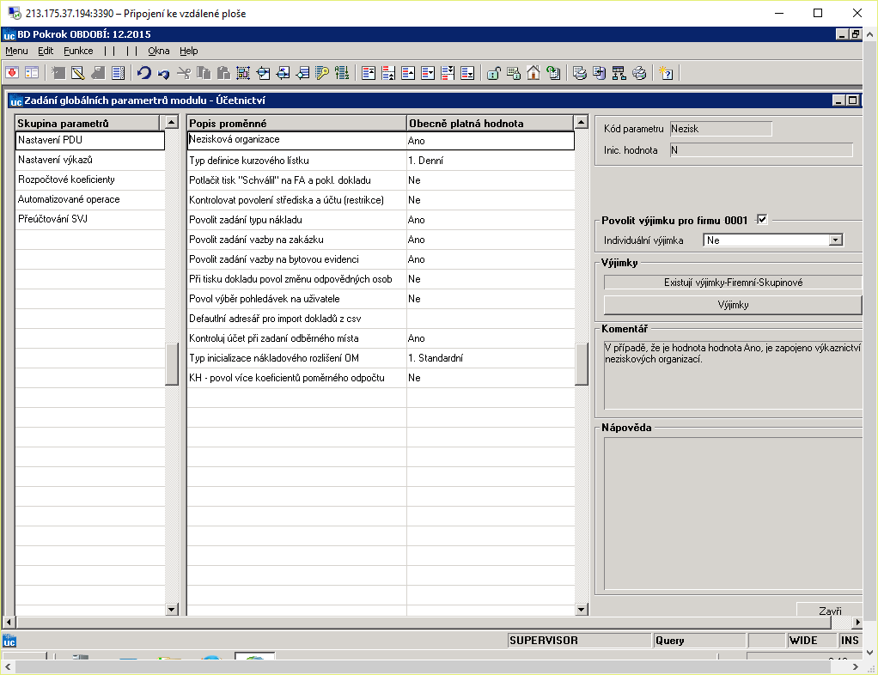Select 'Typ definice kurzového lístku' row
878x675 pixels.
[x=381, y=161]
